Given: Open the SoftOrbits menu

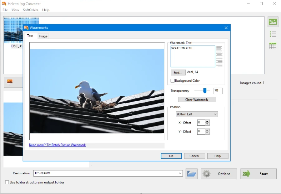Looking at the screenshot, I should [x=31, y=10].
